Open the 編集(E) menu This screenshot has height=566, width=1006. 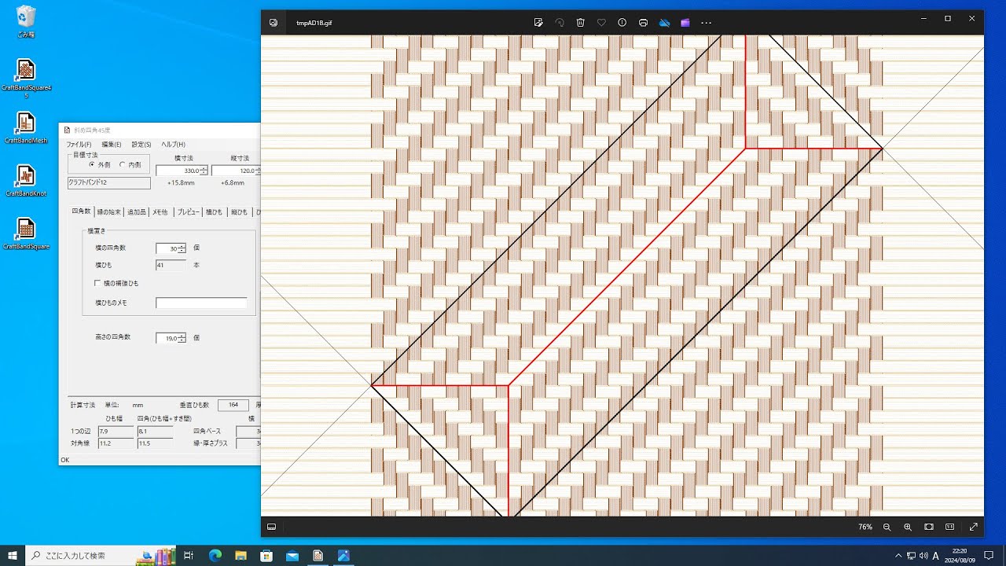(112, 145)
